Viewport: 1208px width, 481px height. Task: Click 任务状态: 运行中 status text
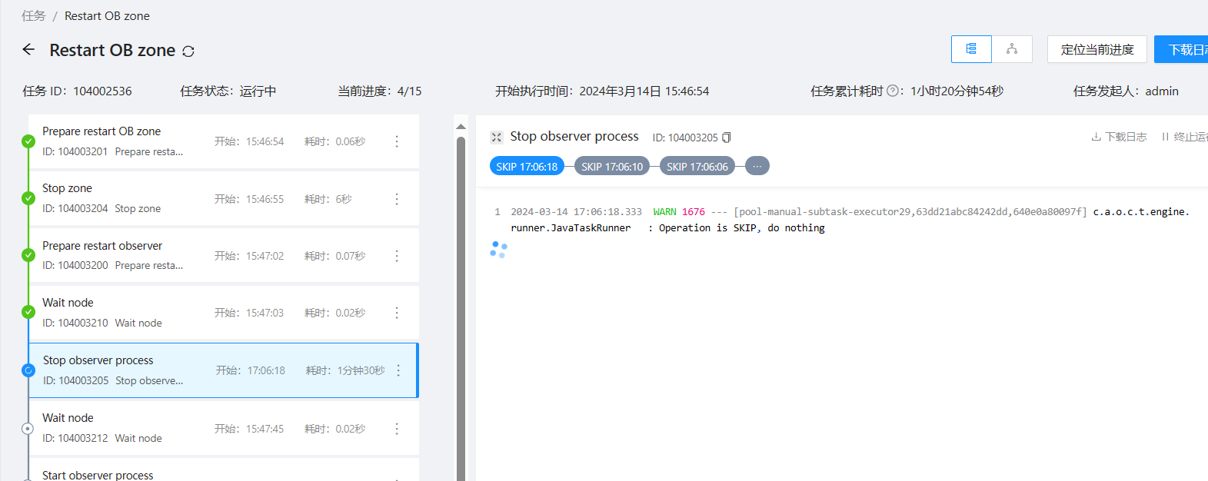click(x=228, y=91)
